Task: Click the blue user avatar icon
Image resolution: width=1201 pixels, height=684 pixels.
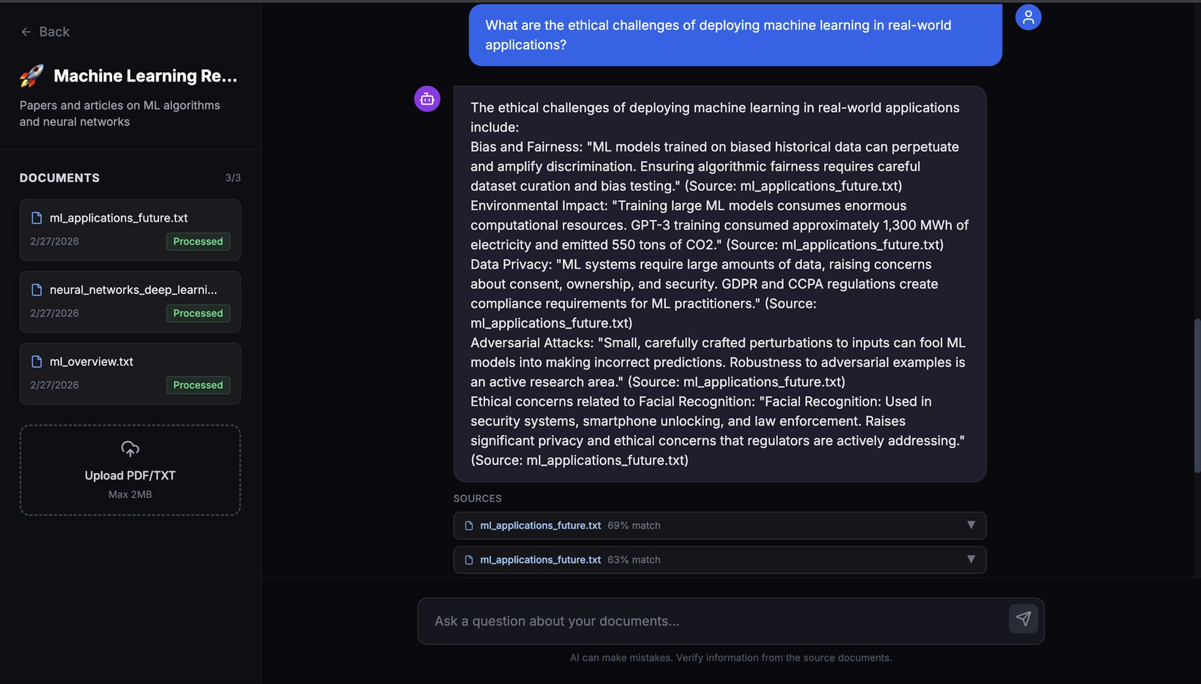Action: pyautogui.click(x=1028, y=18)
